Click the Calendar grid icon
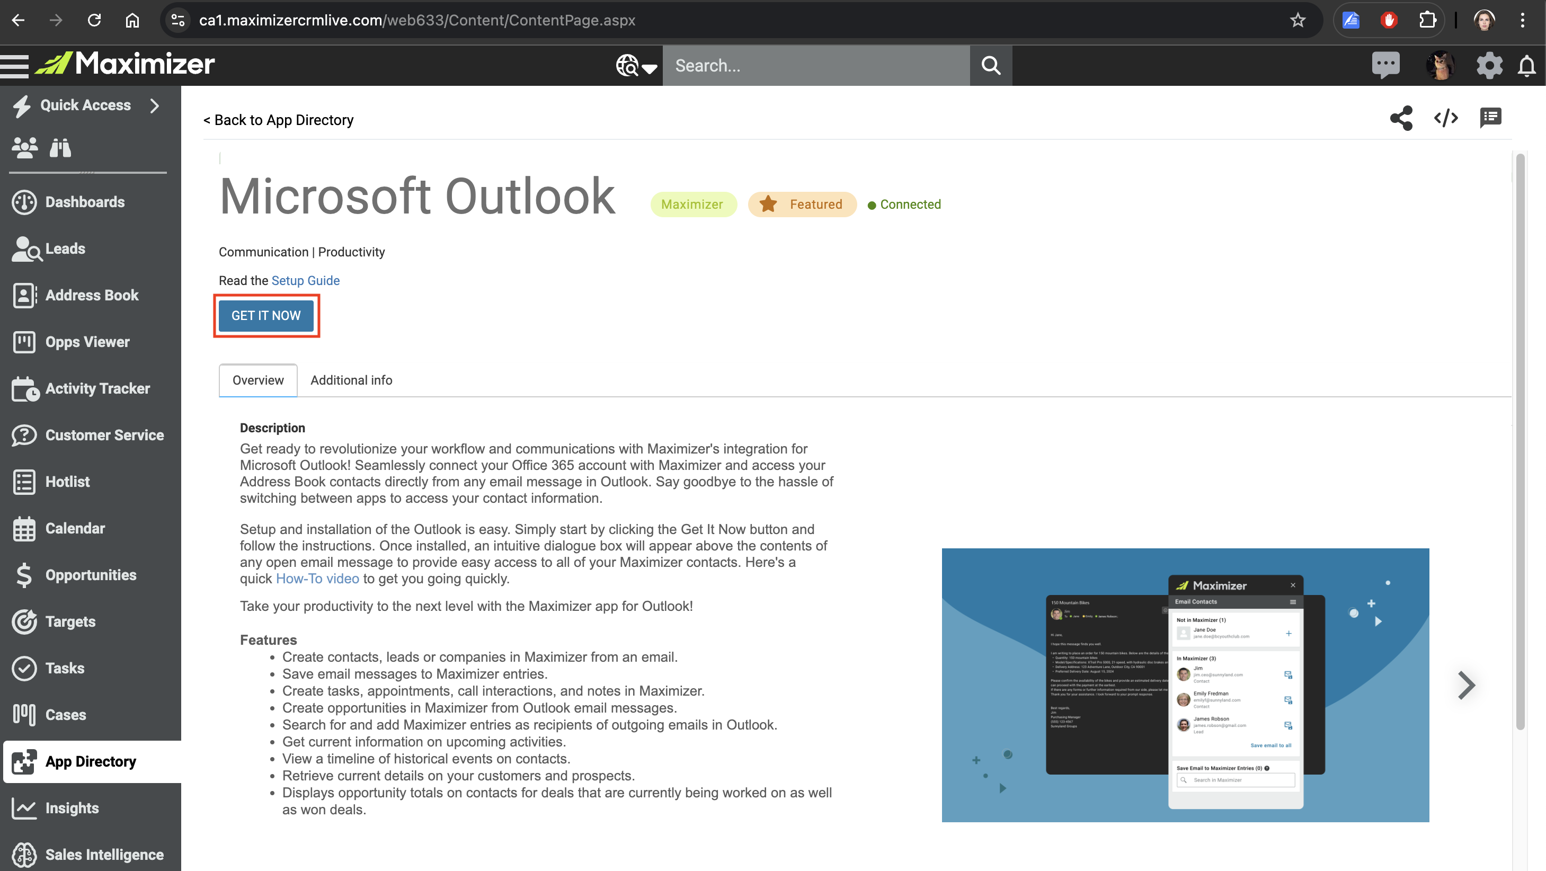Viewport: 1546px width, 871px height. pos(24,529)
